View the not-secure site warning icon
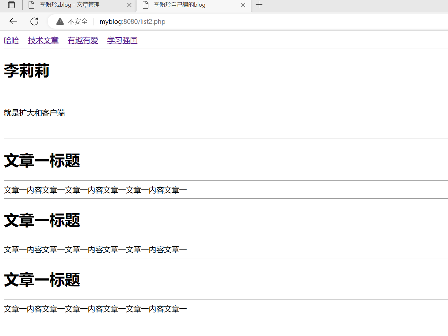Viewport: 448px width, 336px height. click(60, 21)
